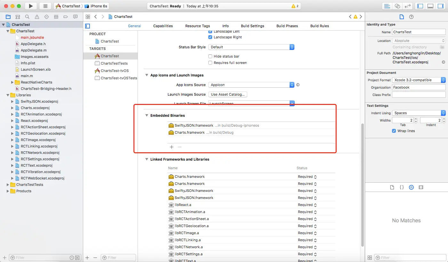Open AppDelegate.m file
Screen dimensions: 448x262
pyautogui.click(x=34, y=50)
